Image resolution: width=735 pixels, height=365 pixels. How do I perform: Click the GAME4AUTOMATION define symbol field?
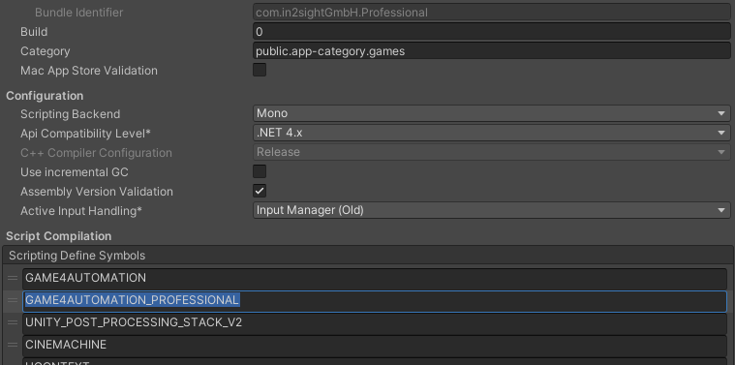tap(375, 278)
